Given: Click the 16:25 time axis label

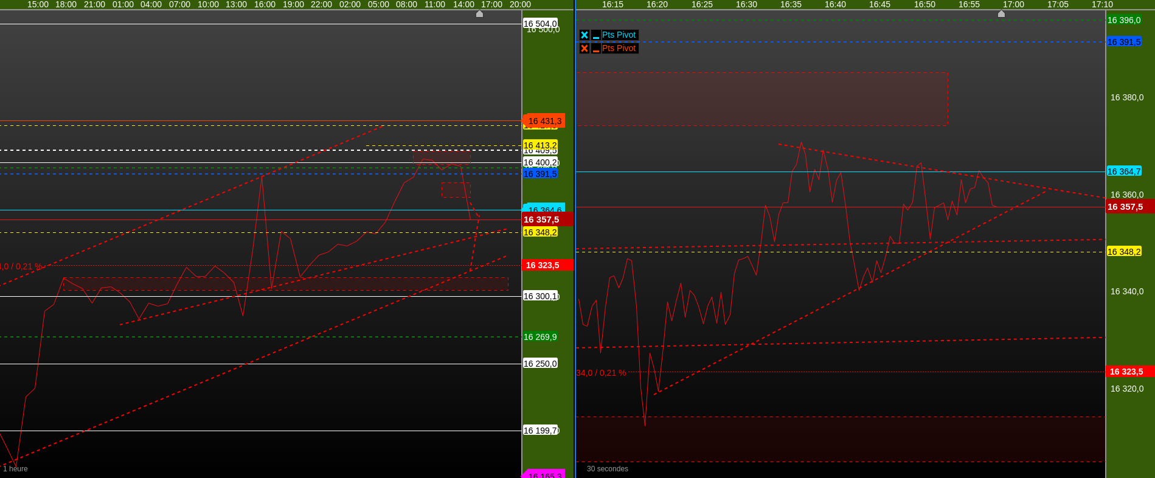Looking at the screenshot, I should click(702, 4).
